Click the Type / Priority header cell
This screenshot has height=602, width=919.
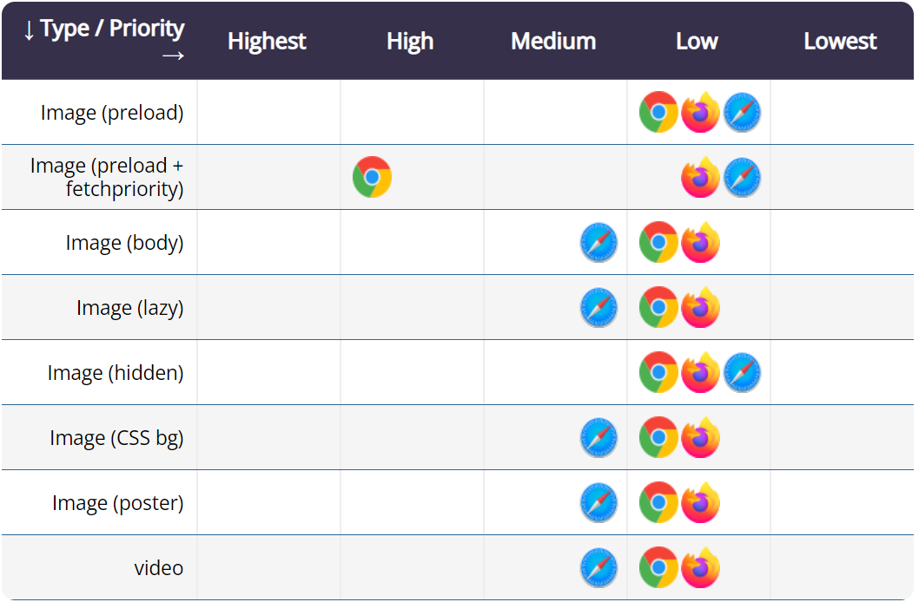(x=104, y=41)
